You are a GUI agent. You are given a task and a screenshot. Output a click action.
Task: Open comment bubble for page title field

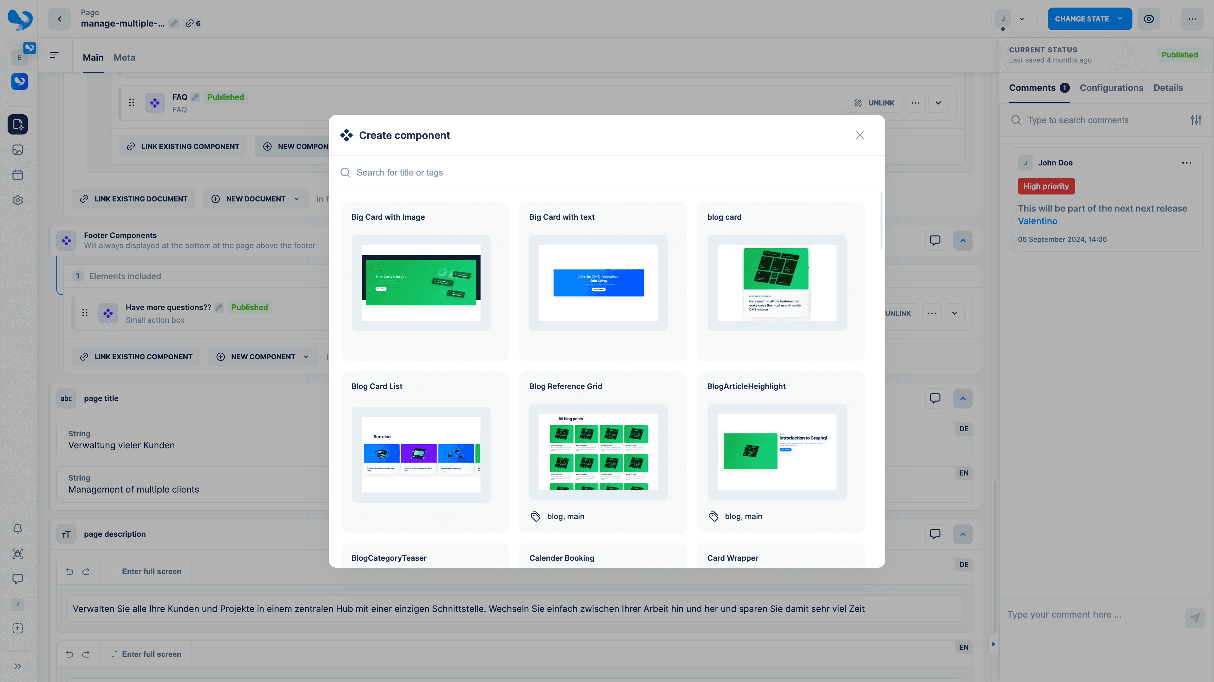click(x=935, y=398)
